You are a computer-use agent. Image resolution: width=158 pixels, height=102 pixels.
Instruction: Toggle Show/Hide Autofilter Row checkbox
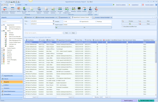coord(122,27)
